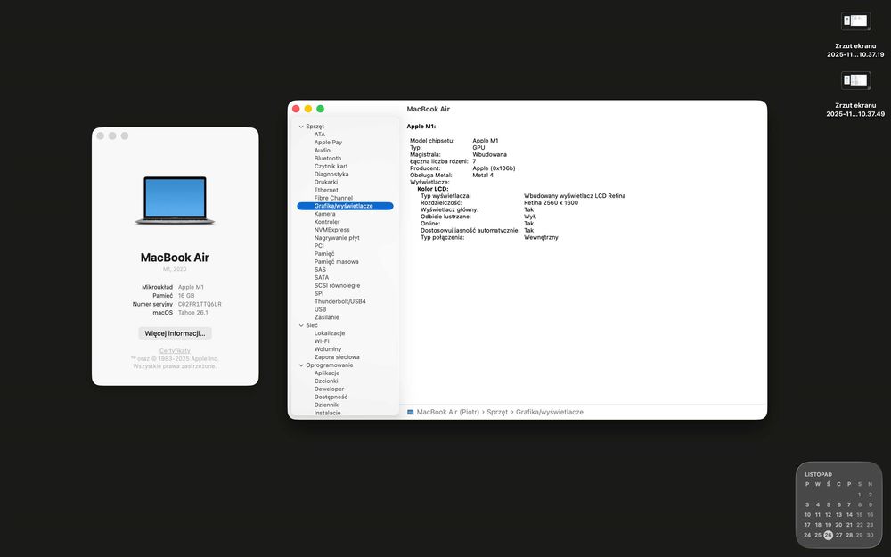Click Apple (0x106b) producer value
This screenshot has height=557, width=891.
[x=494, y=168]
